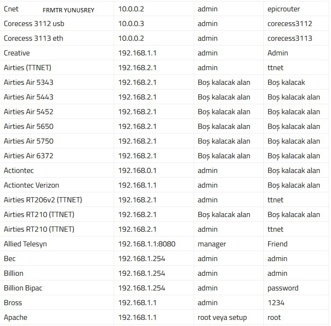The image size is (331, 326).
Task: Click the Bross password 1234
Action: (x=276, y=303)
